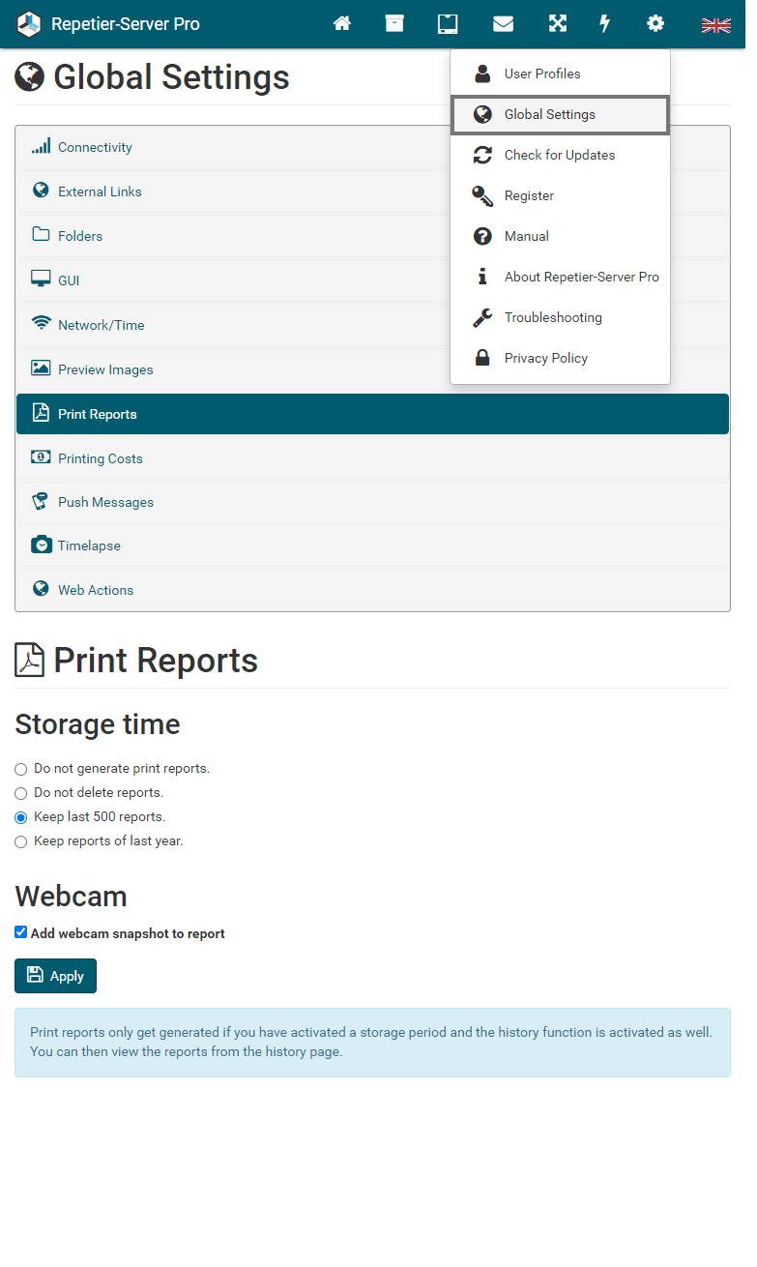Open the Timelapse settings category
Image resolution: width=757 pixels, height=1267 pixels.
89,545
